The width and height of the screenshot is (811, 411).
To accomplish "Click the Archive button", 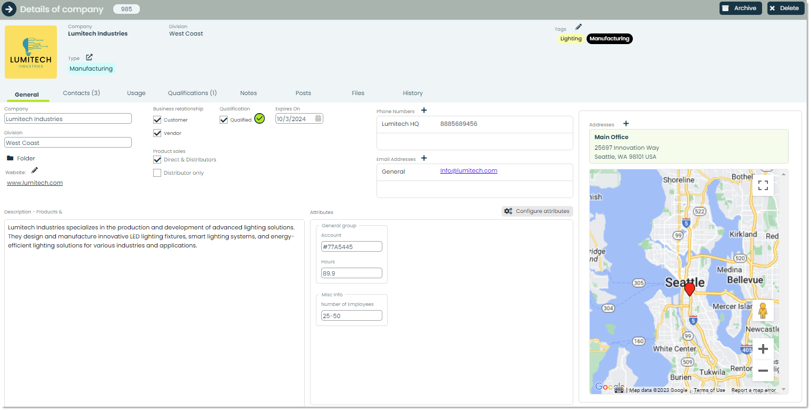I will pyautogui.click(x=740, y=8).
